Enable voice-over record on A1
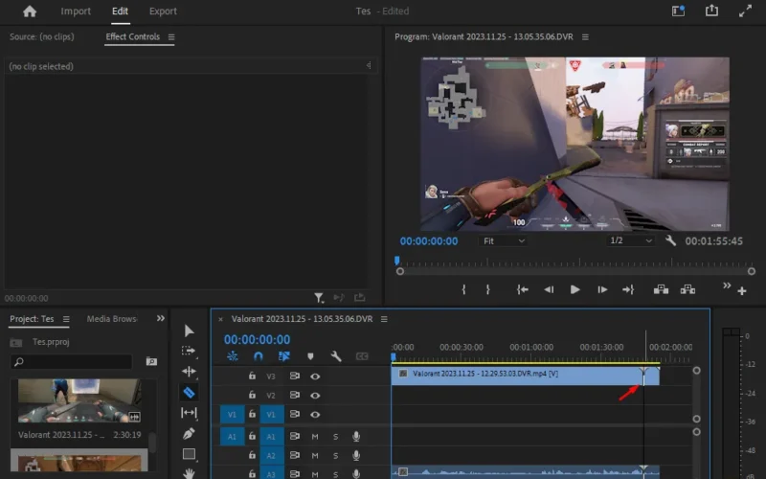Screen dimensions: 766x479 356,436
